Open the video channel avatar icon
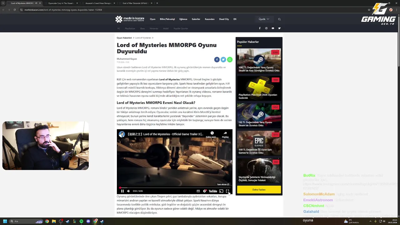 (122, 134)
